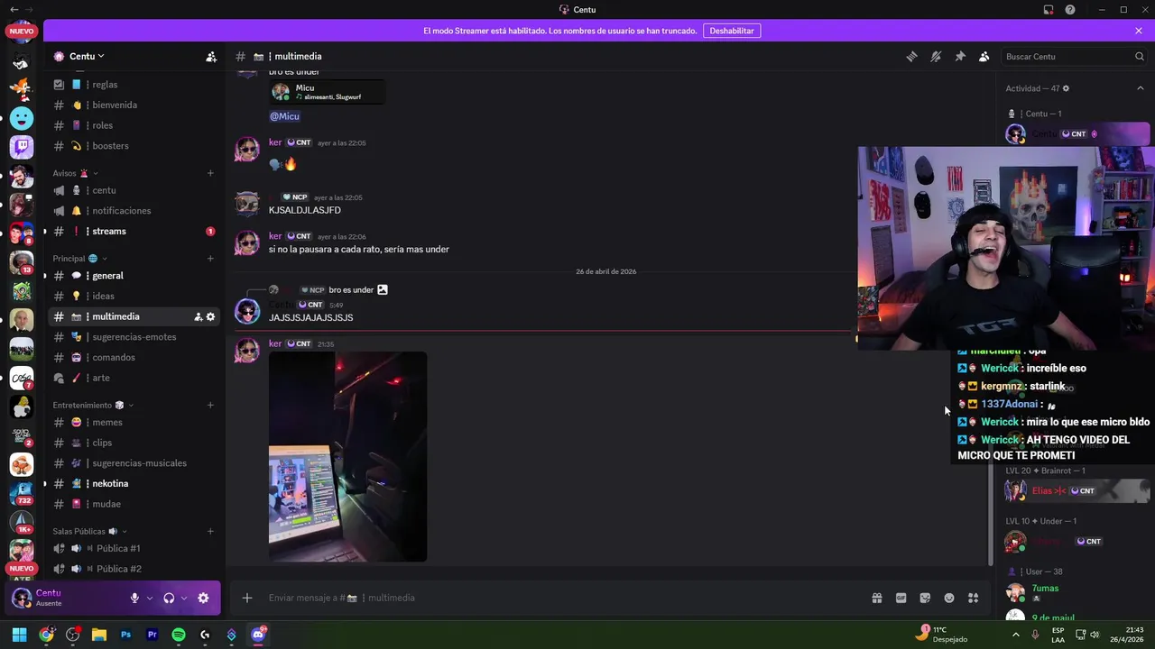
Task: Open the Threads icon in channel header
Action: point(911,56)
